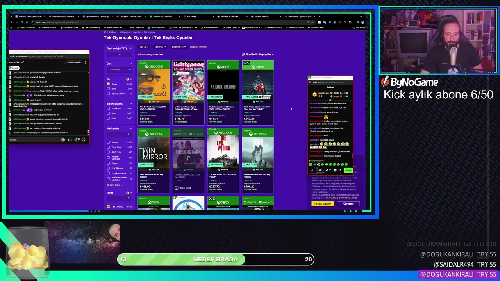The width and height of the screenshot is (500, 281).
Task: Open the Lichtspeer Double Speer Edition card
Action: pyautogui.click(x=188, y=93)
